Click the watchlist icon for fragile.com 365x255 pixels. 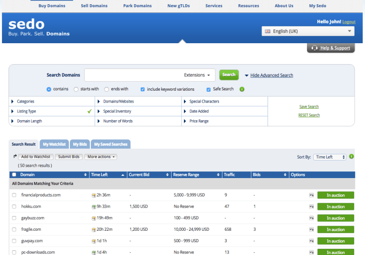311,229
